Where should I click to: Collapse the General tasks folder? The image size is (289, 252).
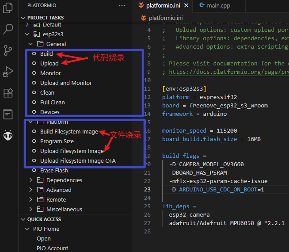[x=31, y=44]
